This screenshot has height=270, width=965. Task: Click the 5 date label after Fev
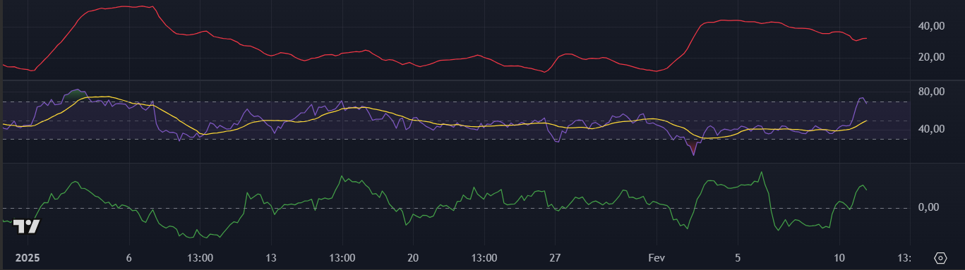click(x=738, y=257)
